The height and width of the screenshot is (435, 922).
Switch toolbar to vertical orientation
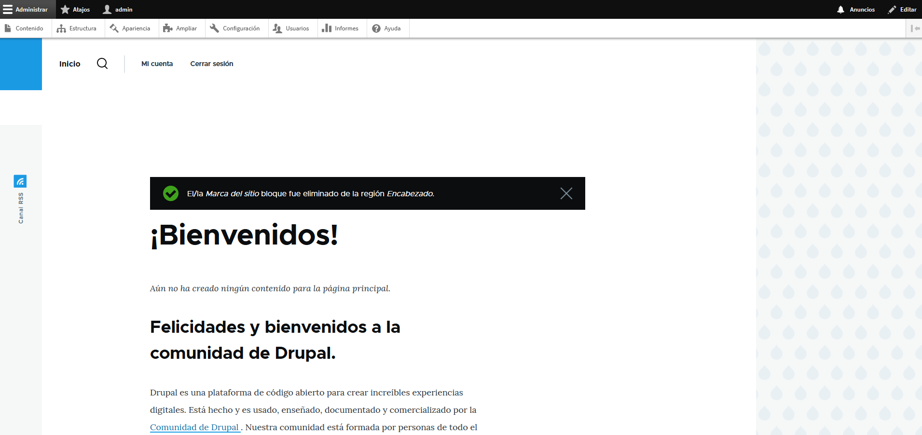tap(914, 28)
